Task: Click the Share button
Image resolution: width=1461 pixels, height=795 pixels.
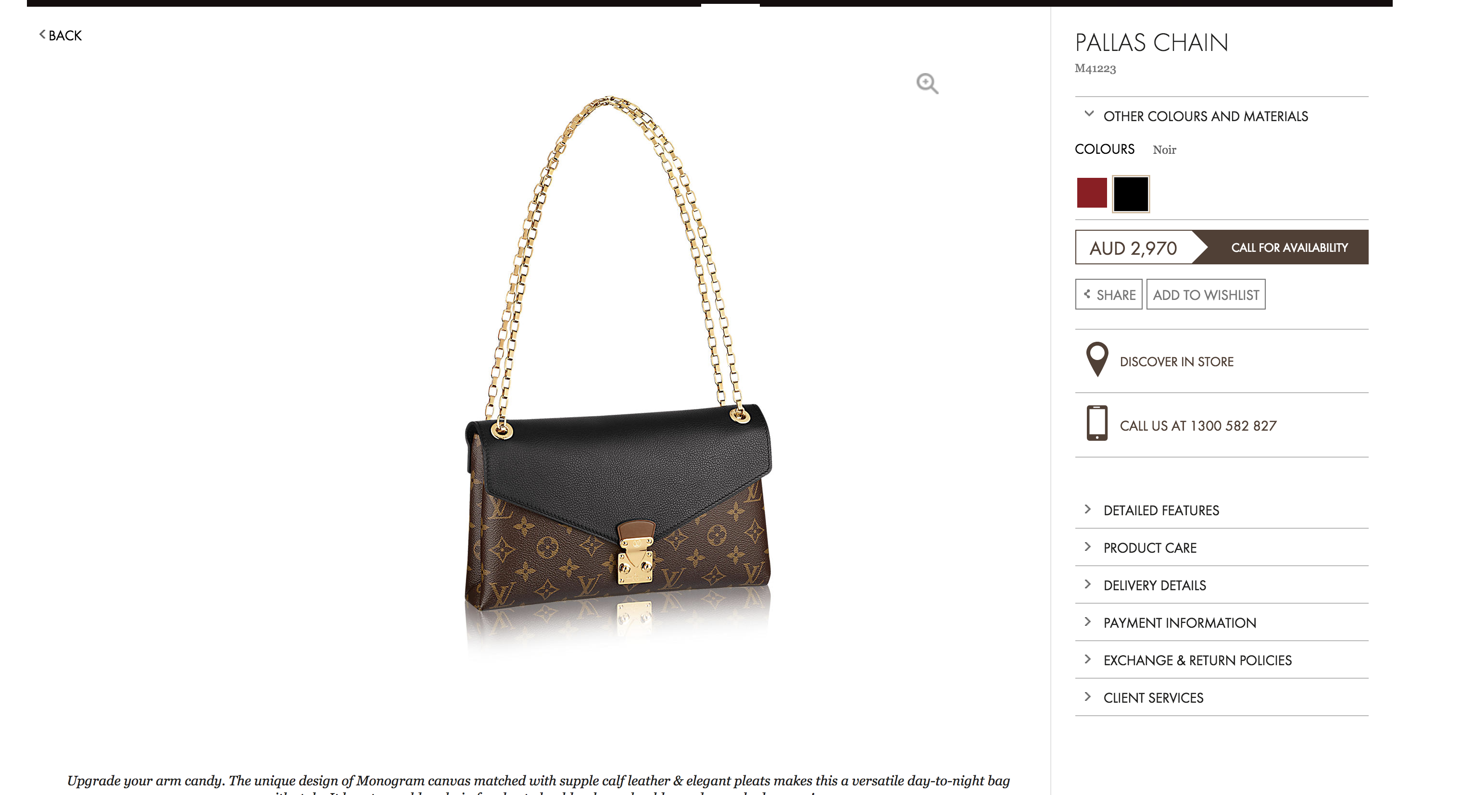Action: [x=1109, y=294]
